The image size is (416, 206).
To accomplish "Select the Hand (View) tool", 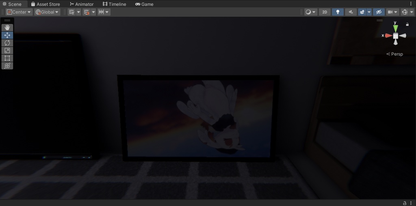I will pos(7,28).
